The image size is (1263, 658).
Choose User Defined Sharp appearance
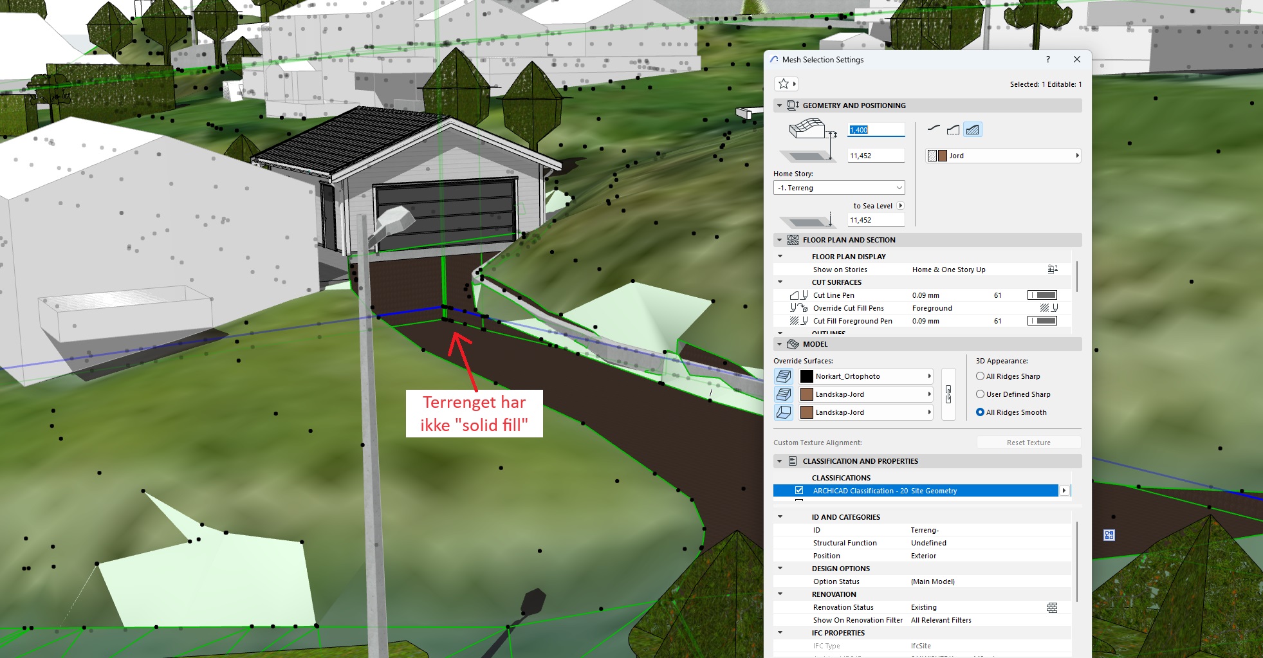point(981,394)
